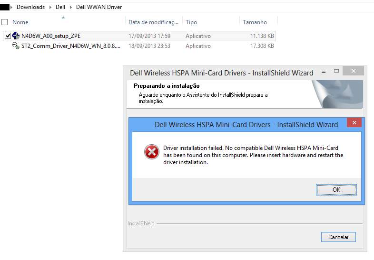Maximize the InstallShield Wizard window
This screenshot has width=374, height=260.
[x=336, y=71]
